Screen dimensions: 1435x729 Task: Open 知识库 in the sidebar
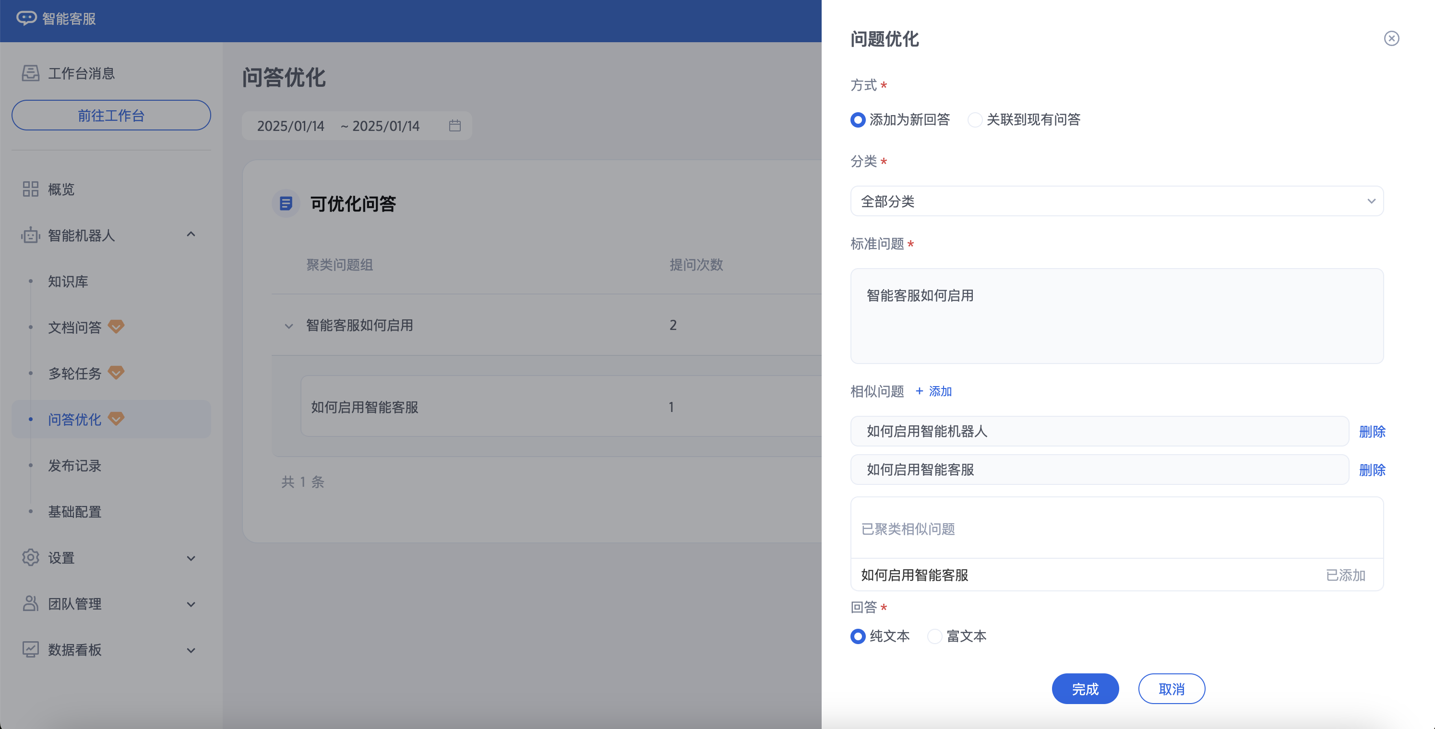tap(68, 282)
